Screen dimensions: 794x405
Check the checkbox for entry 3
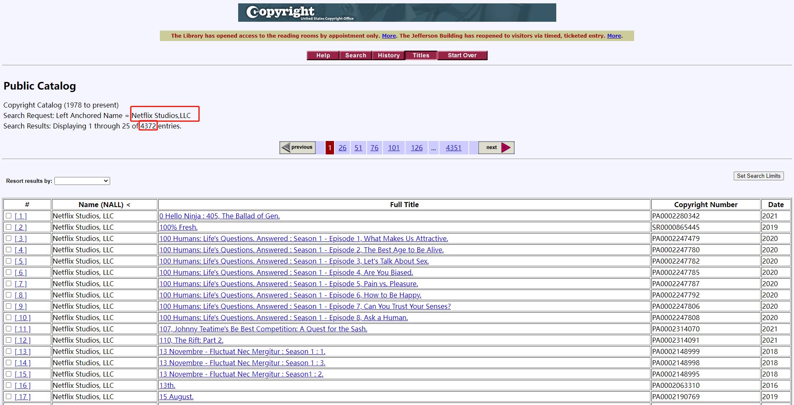8,238
